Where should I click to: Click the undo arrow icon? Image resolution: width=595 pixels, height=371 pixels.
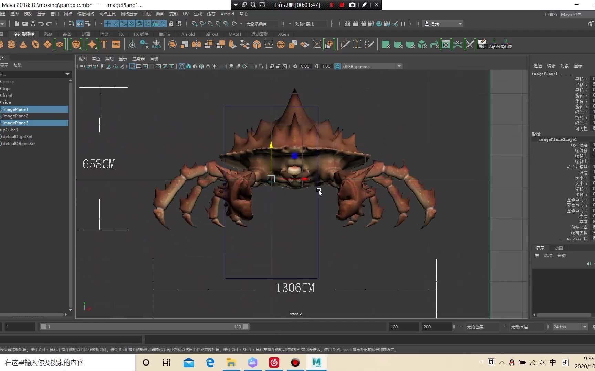(41, 24)
